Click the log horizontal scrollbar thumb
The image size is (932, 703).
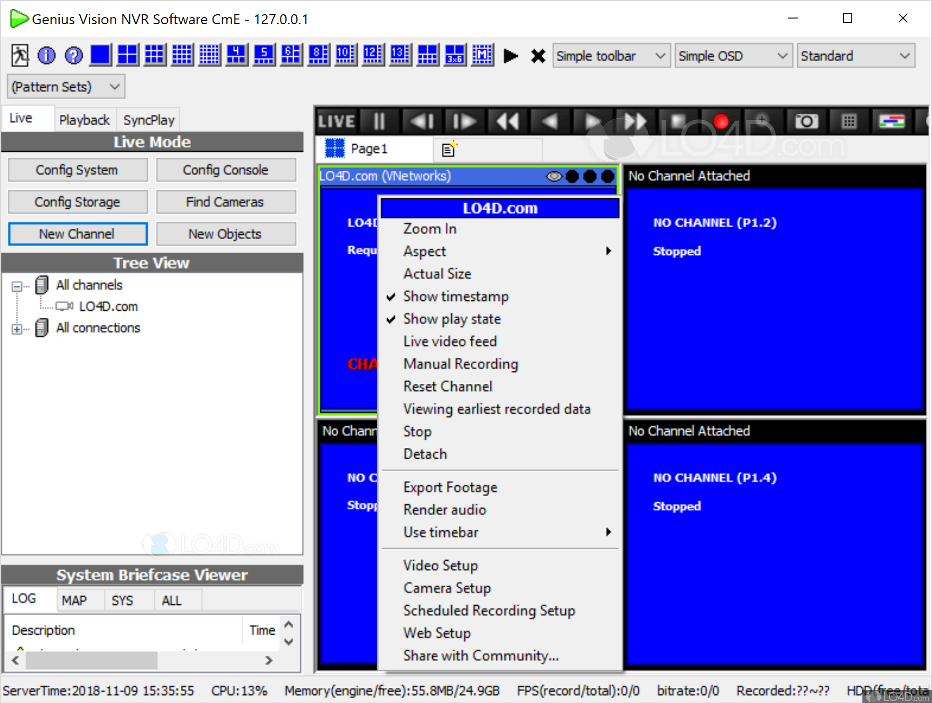91,660
